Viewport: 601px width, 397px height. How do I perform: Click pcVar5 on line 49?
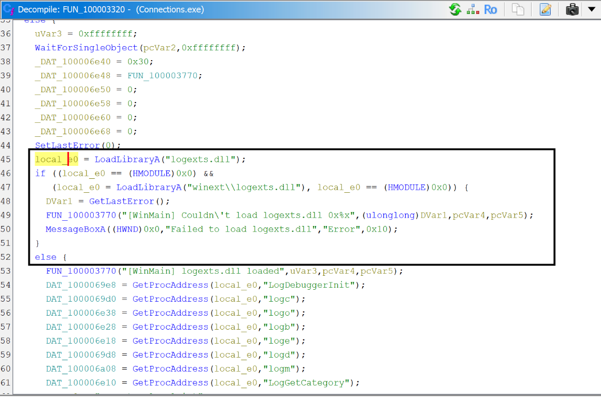507,216
